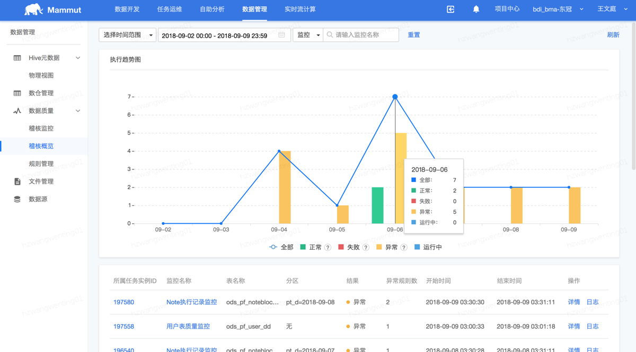Click help icon next to 正常 legend
This screenshot has width=636, height=352.
point(328,247)
